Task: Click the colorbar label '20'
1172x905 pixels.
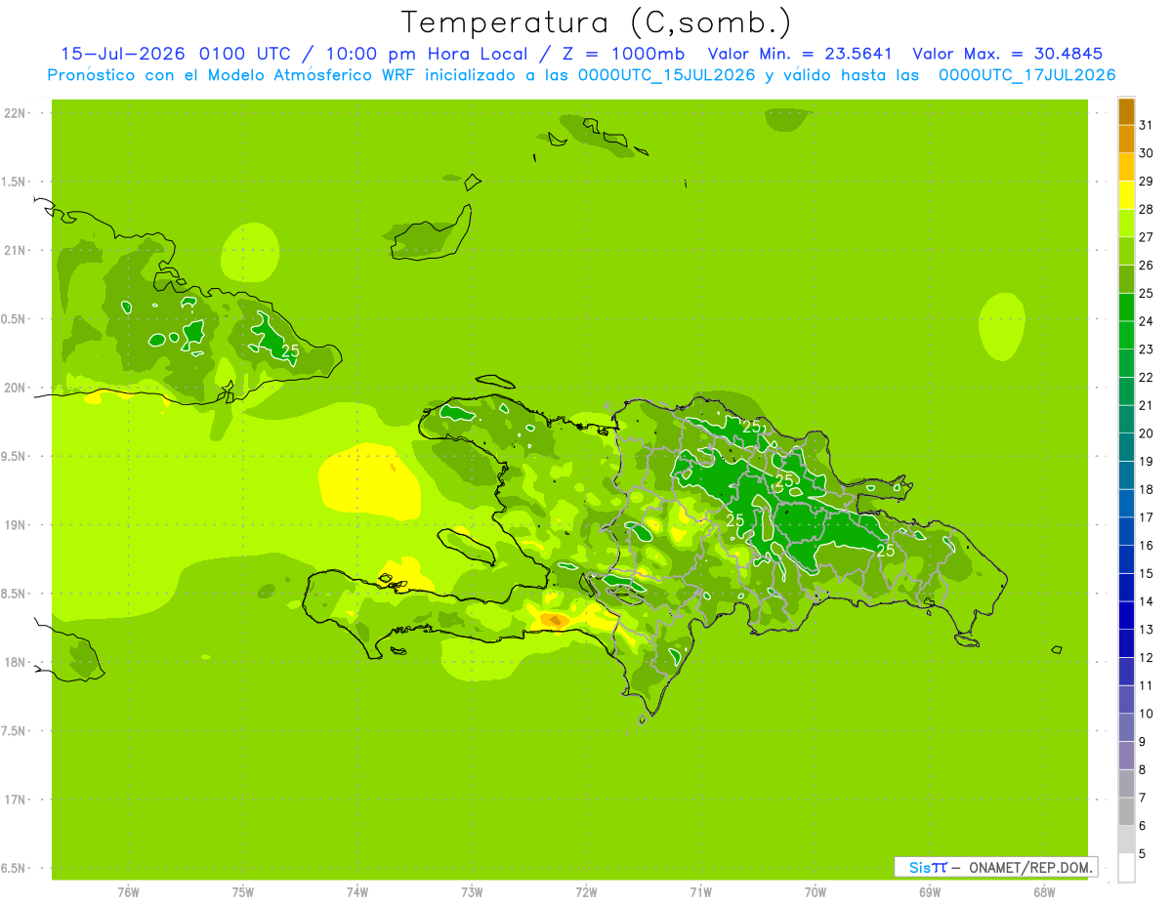Action: [x=1146, y=433]
